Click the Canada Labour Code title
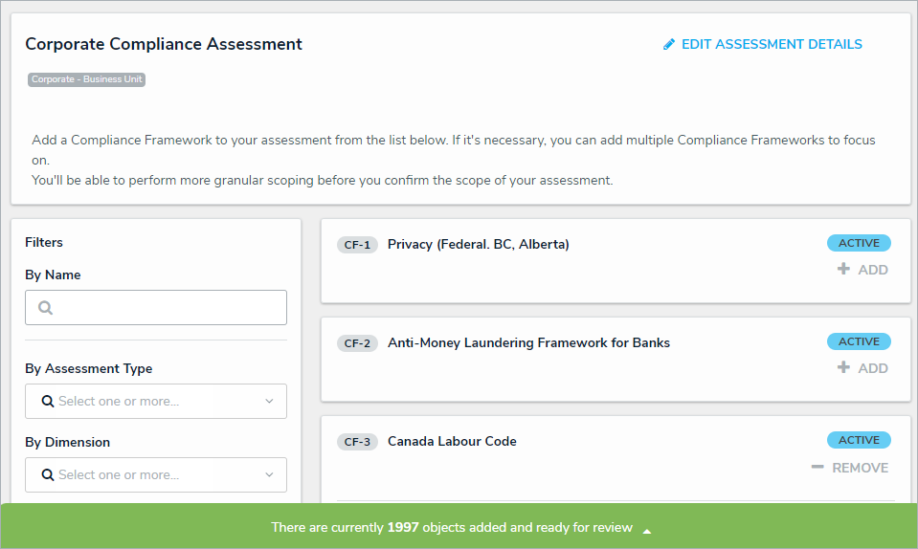Screen dimensions: 918x549 pos(452,442)
